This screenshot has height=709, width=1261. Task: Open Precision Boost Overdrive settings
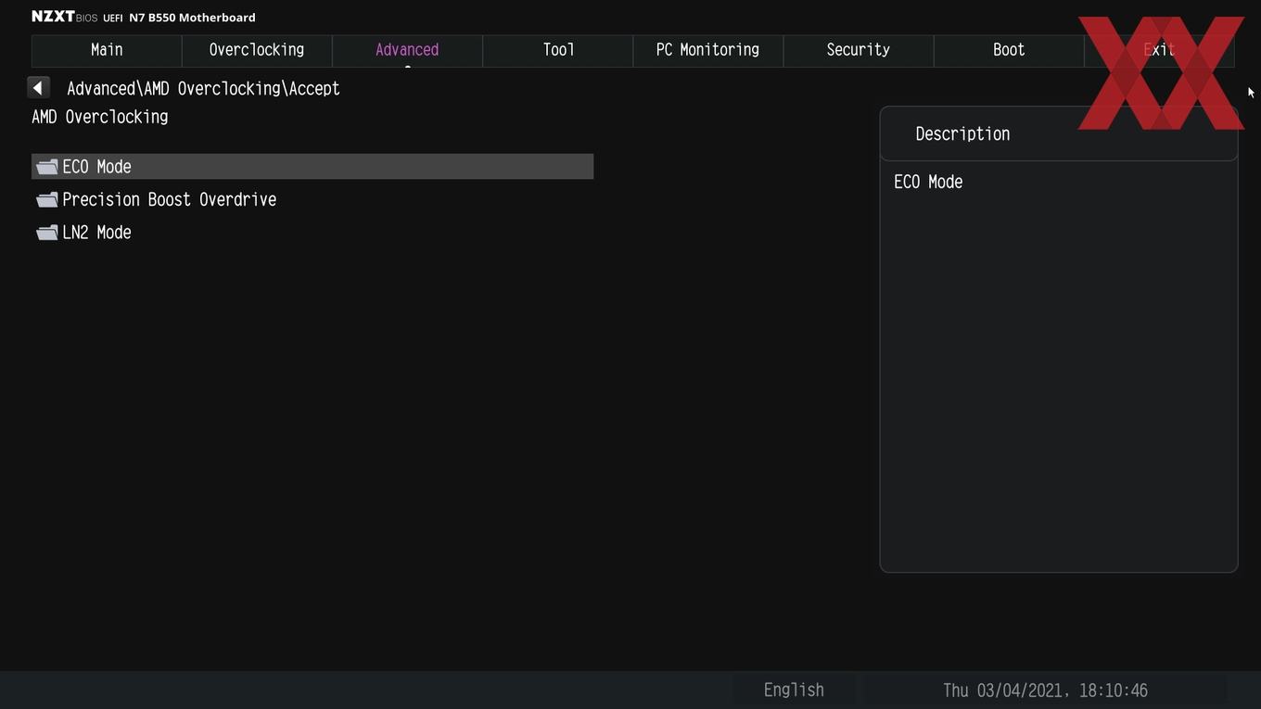click(x=312, y=199)
